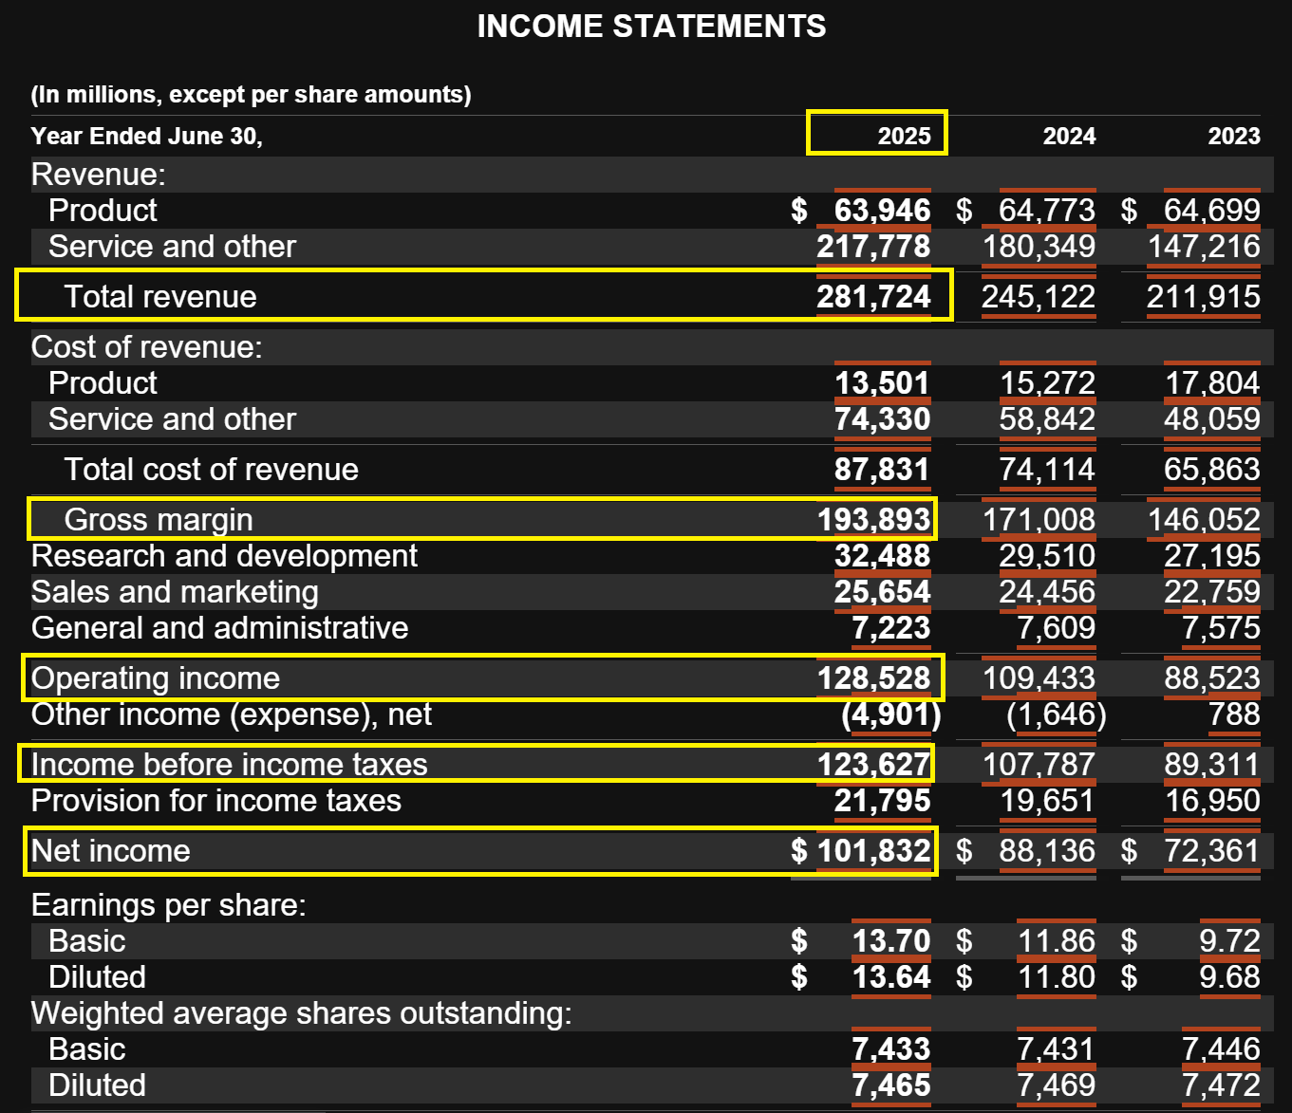1292x1113 pixels.
Task: Select the 2025 column header
Action: tap(904, 136)
